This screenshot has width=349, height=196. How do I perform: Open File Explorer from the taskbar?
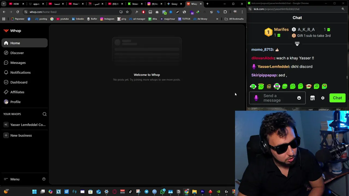click(194, 192)
